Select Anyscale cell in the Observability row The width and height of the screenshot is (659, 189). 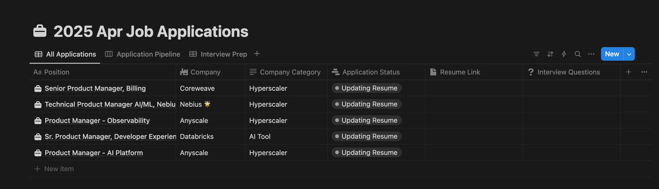(x=210, y=120)
